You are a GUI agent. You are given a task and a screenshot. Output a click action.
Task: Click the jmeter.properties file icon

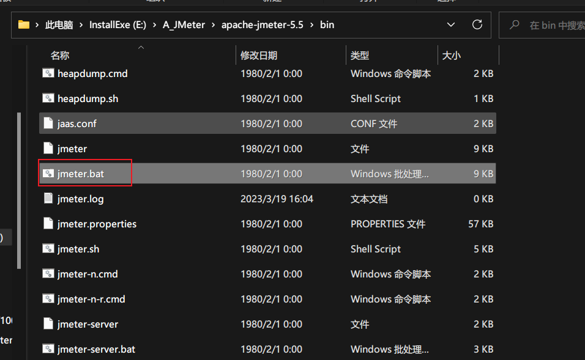48,223
